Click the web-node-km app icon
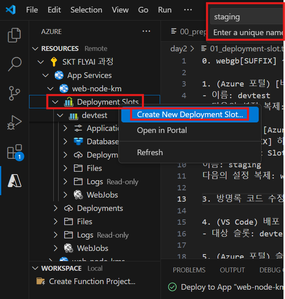285x299 pixels. [x=64, y=88]
